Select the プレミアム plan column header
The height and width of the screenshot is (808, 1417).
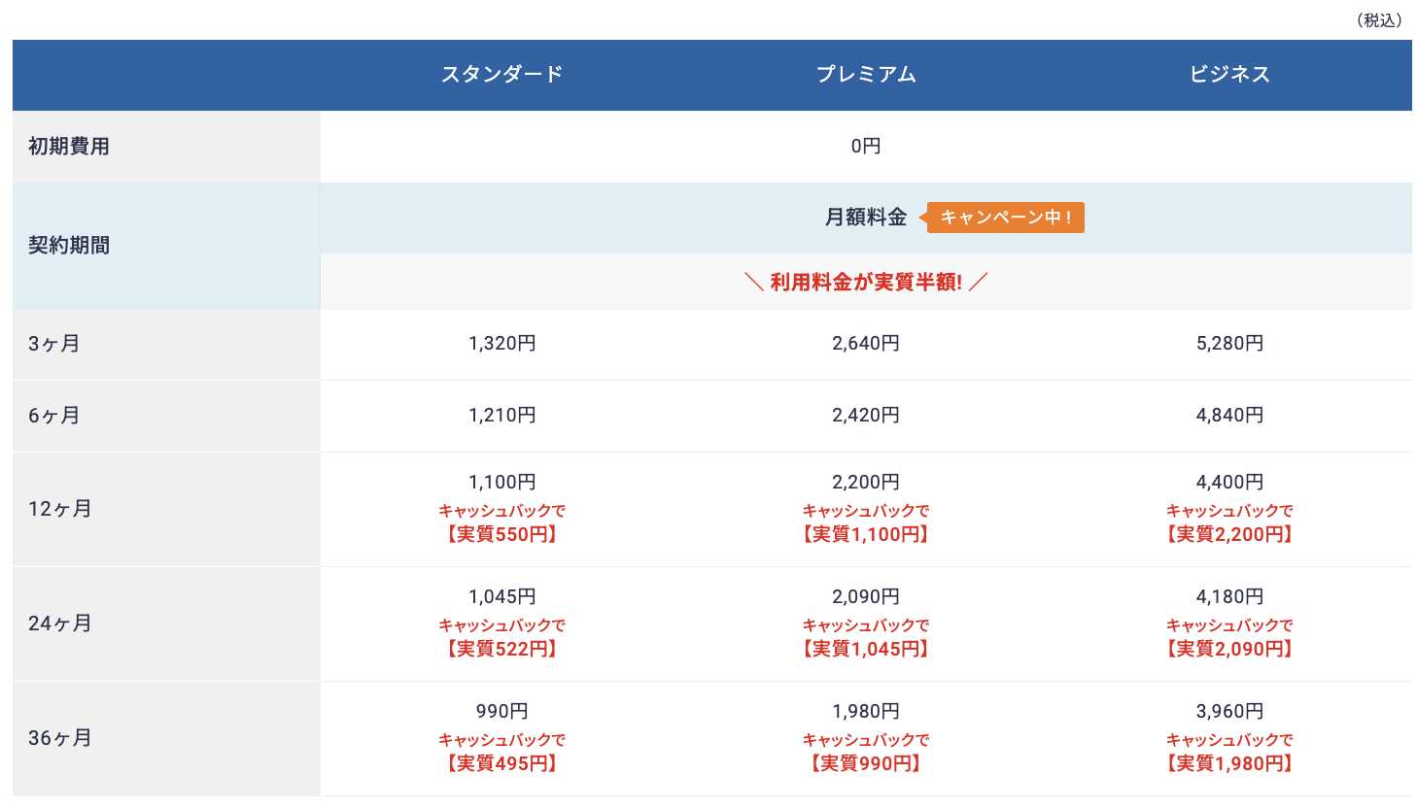pyautogui.click(x=865, y=75)
